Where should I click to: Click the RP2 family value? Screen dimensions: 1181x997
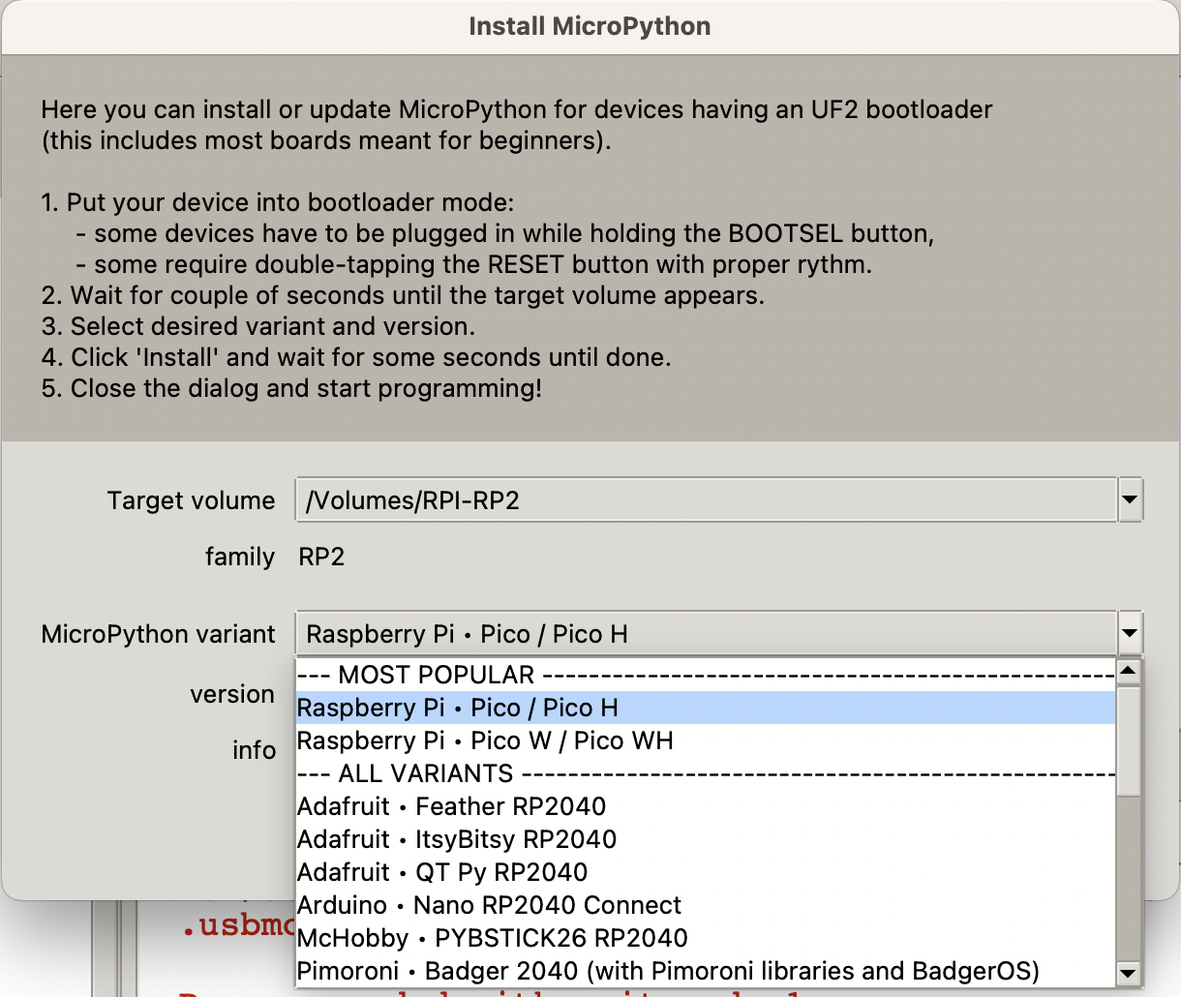pyautogui.click(x=321, y=557)
